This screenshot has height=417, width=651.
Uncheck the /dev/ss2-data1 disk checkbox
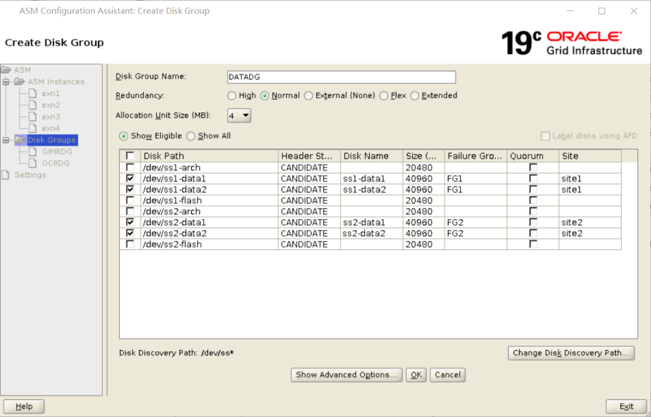[x=130, y=222]
